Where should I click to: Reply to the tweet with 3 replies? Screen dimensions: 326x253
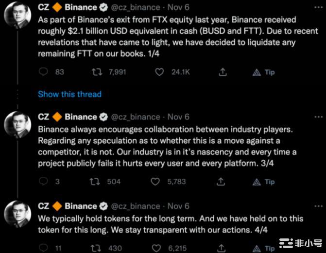tap(43, 182)
